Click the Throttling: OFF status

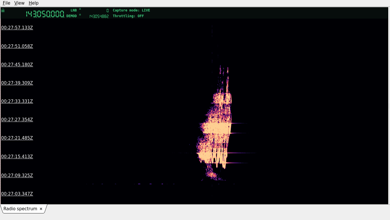click(x=128, y=16)
